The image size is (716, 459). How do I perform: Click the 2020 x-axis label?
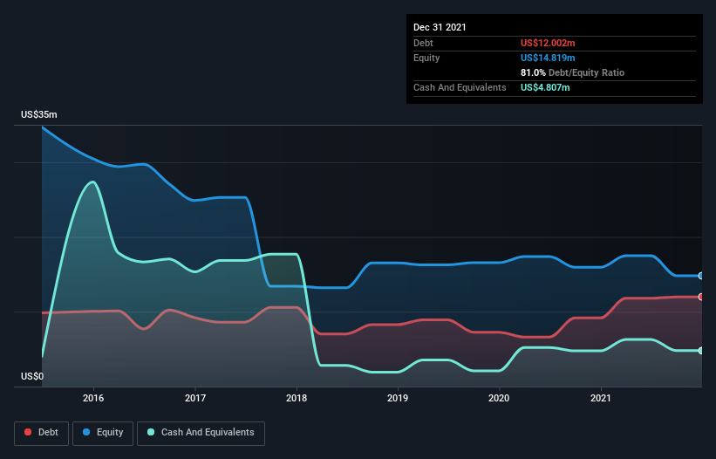point(499,398)
